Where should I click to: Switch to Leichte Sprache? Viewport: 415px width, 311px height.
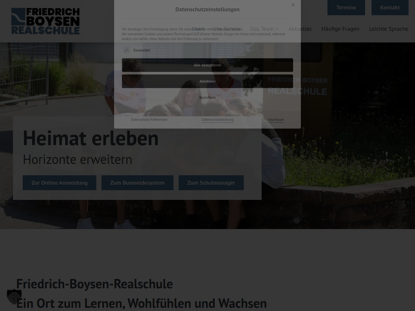point(388,29)
